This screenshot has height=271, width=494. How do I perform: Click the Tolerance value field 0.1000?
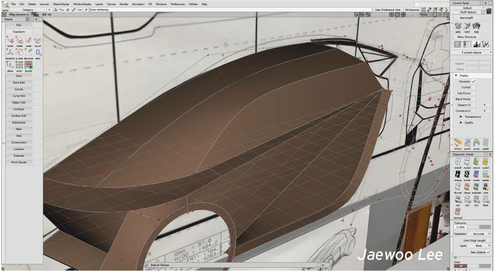coord(461,227)
